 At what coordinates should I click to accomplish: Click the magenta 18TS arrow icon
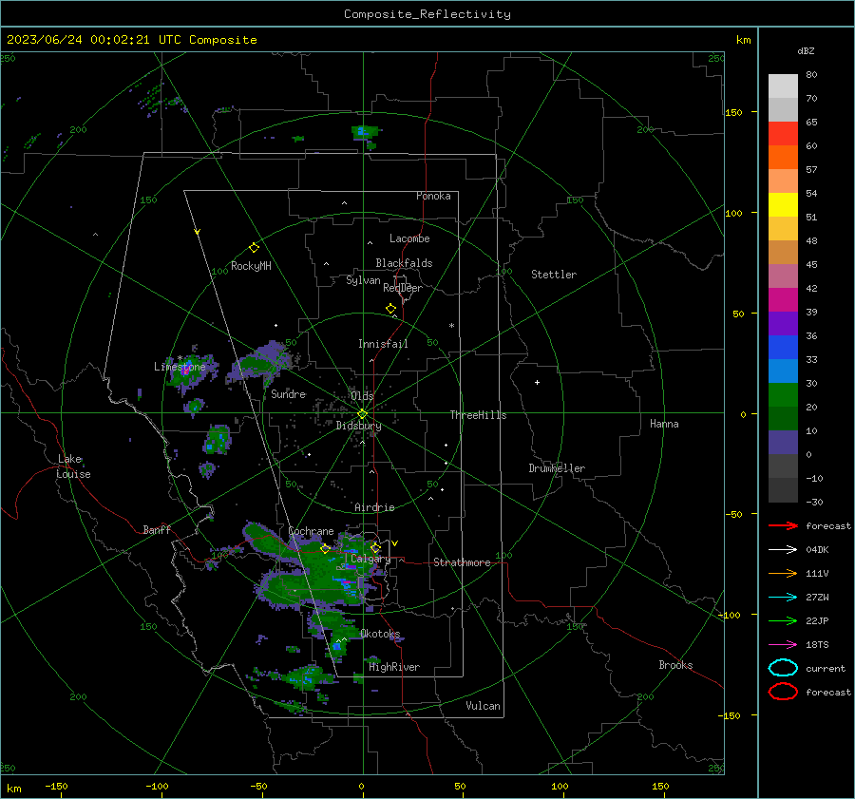(783, 645)
